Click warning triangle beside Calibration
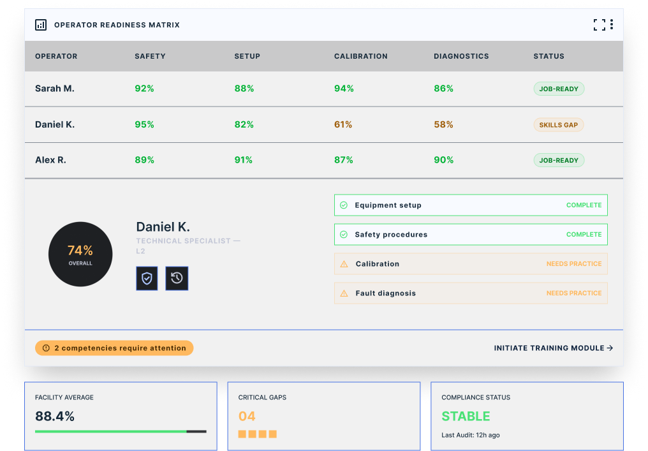648x451 pixels. 344,263
